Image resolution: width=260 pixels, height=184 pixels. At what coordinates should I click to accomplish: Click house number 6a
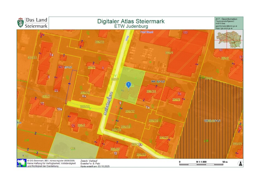(x=84, y=96)
